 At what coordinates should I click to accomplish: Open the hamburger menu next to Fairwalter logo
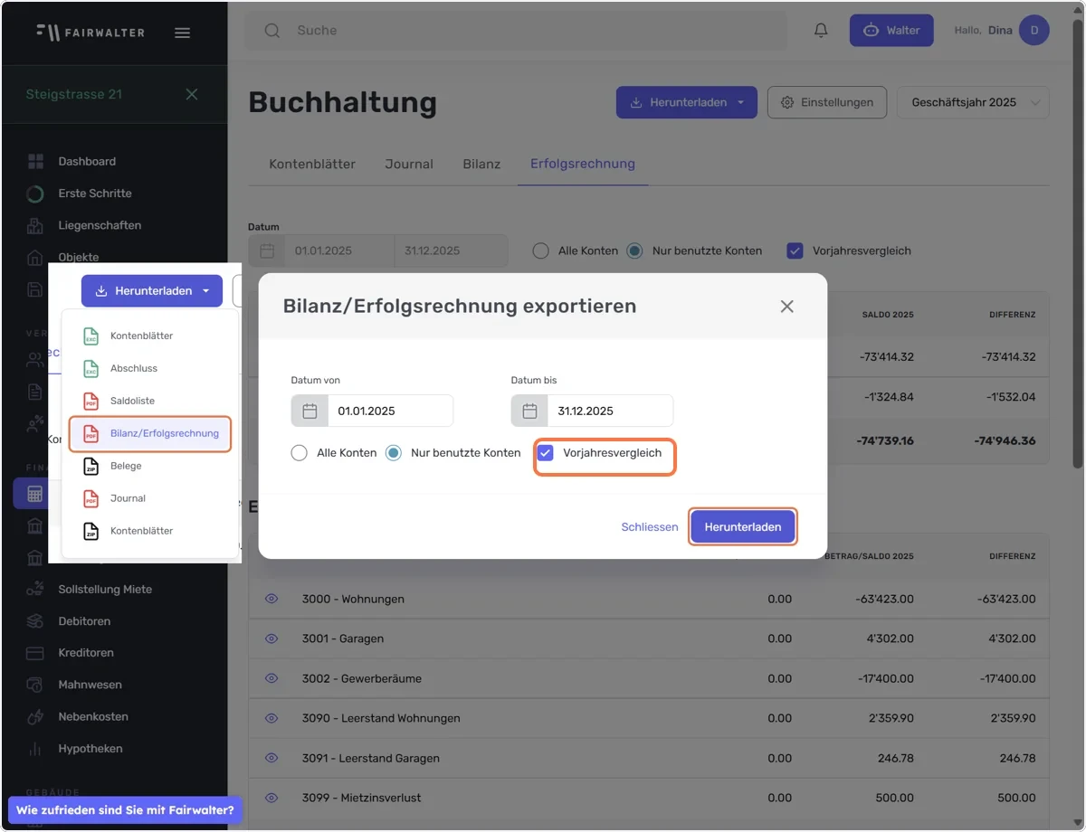coord(182,33)
